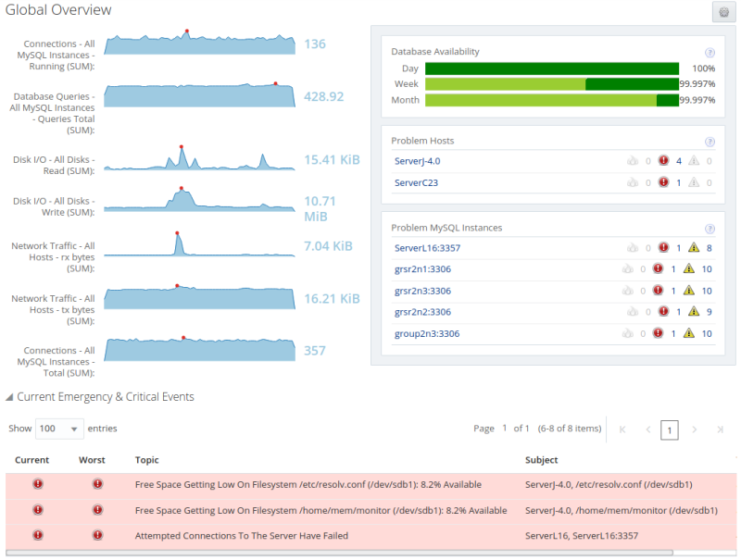Image resolution: width=741 pixels, height=560 pixels.
Task: Click critical alert icon for ServerJ-4.0
Action: click(x=663, y=160)
